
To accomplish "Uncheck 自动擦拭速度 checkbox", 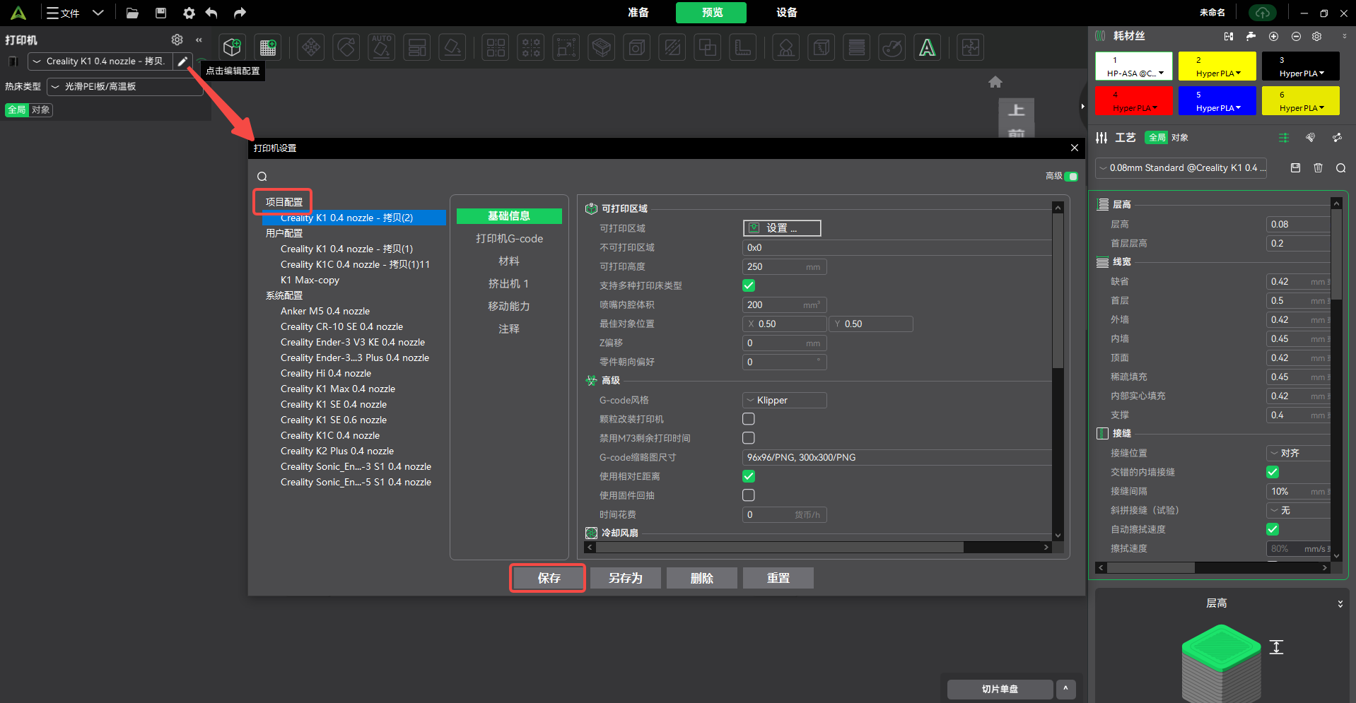I will pyautogui.click(x=1273, y=529).
